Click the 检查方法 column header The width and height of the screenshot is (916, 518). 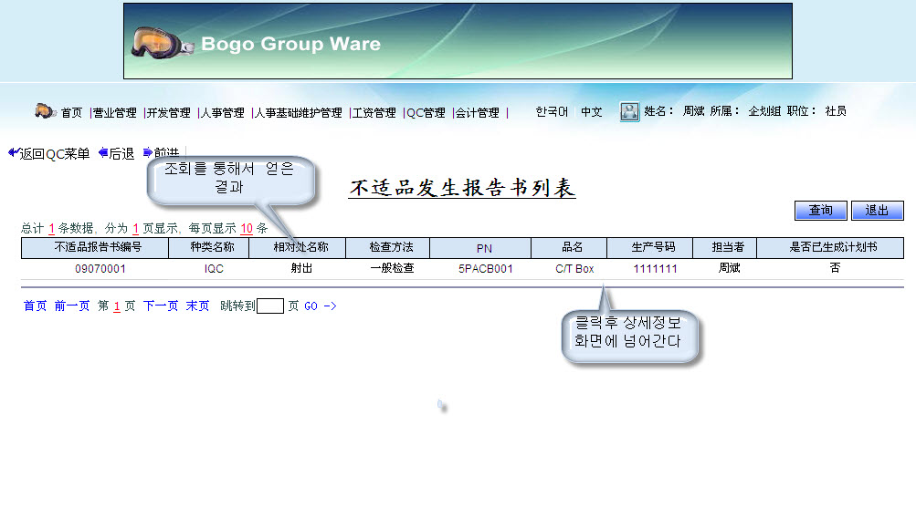point(387,248)
